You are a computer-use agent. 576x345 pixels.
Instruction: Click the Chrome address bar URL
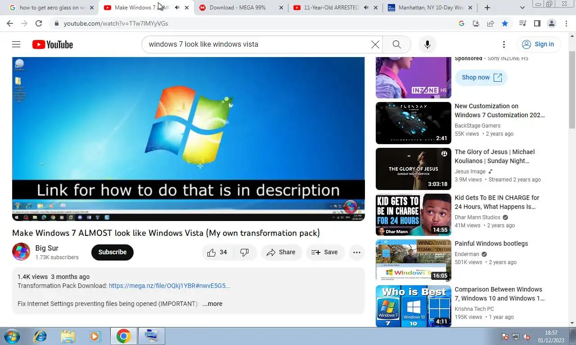pyautogui.click(x=116, y=23)
